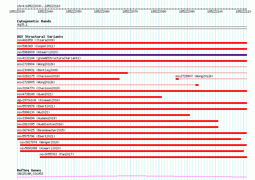Click the small red block of esv2728907

point(177,79)
